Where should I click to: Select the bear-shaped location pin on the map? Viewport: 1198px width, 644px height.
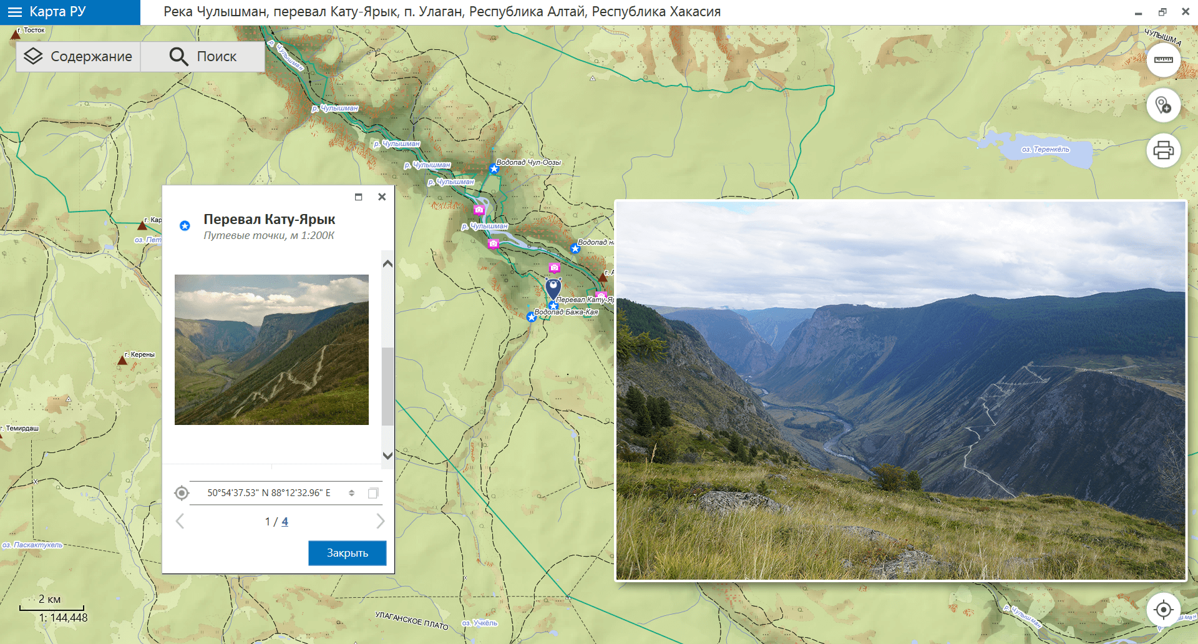[x=553, y=288]
